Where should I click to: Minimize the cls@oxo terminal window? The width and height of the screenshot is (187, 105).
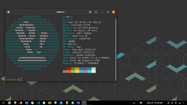[x=102, y=12]
